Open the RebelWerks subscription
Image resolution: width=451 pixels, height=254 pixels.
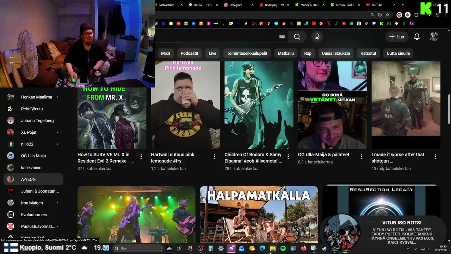(33, 109)
